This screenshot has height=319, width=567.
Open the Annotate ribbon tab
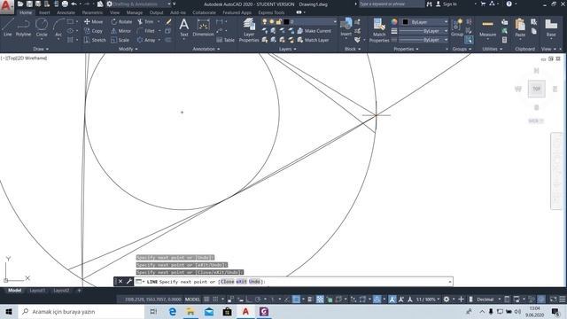(x=66, y=12)
